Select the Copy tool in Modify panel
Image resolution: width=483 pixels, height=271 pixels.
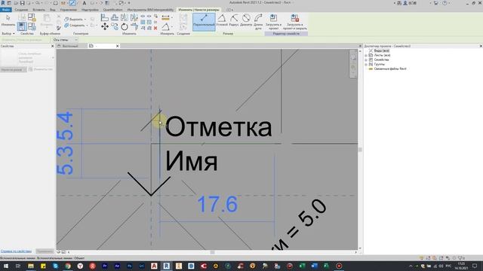(x=115, y=27)
